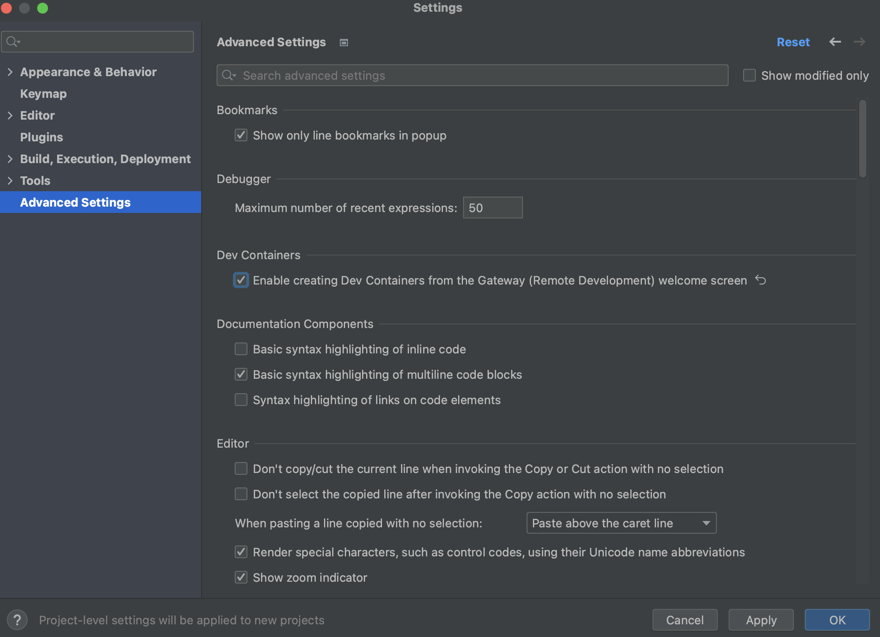
Task: Click the advanced settings search magnifier icon
Action: (228, 75)
